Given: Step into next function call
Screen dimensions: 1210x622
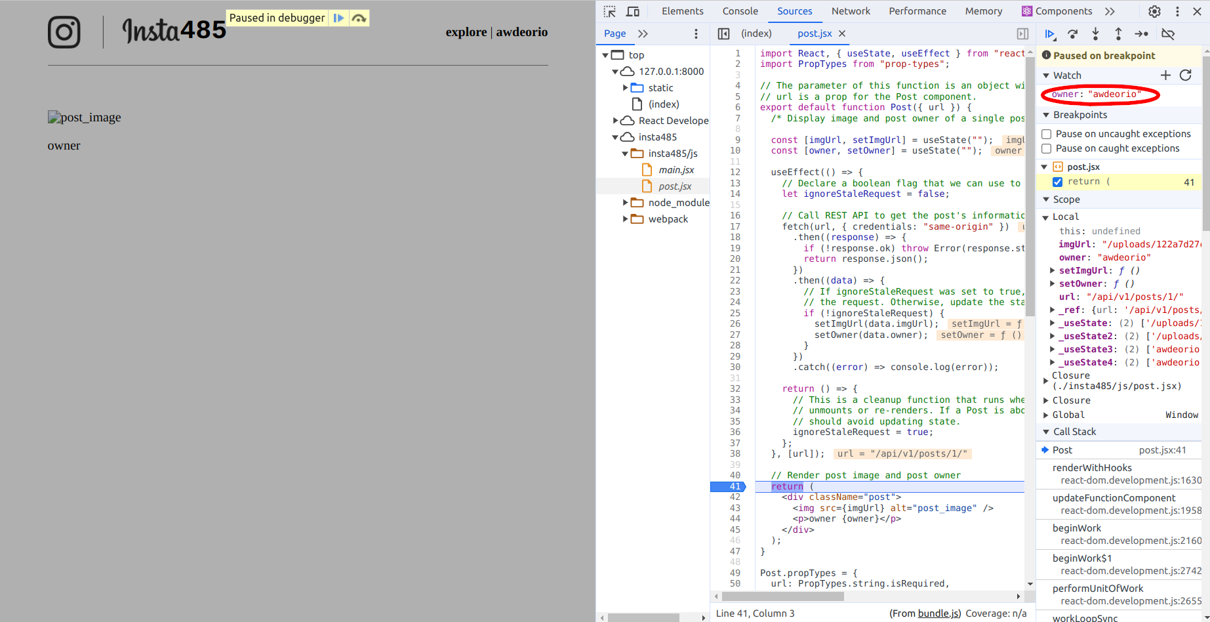Looking at the screenshot, I should point(1095,33).
